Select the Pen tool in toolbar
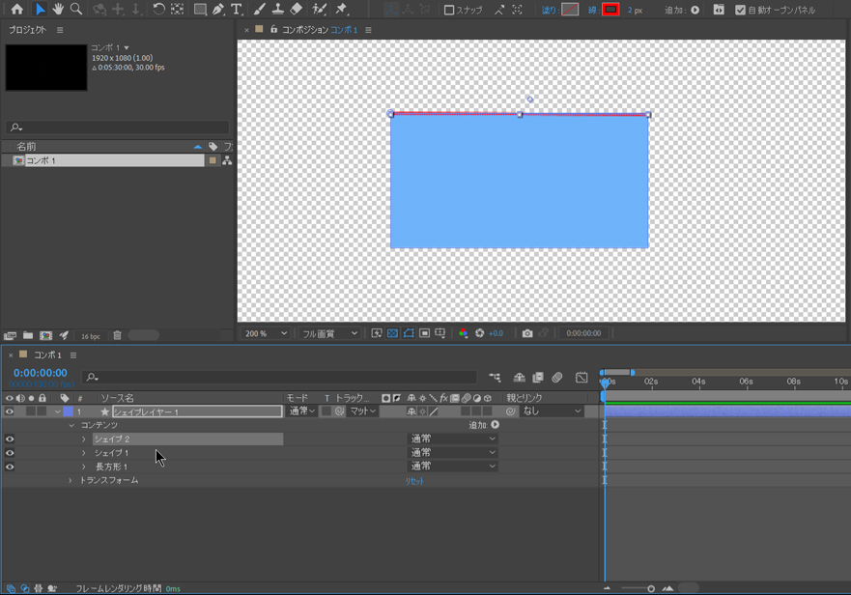Image resolution: width=851 pixels, height=595 pixels. coord(218,10)
